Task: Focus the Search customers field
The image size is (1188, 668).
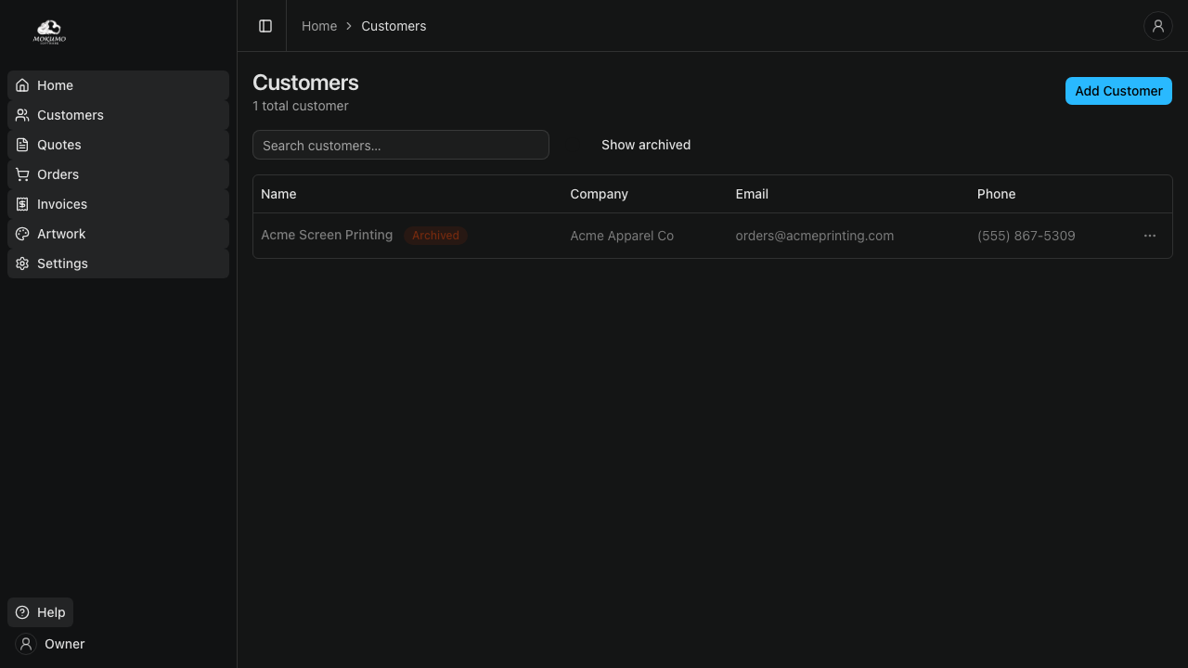Action: [x=400, y=145]
